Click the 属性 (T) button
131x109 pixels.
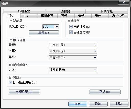pyautogui.click(x=44, y=33)
